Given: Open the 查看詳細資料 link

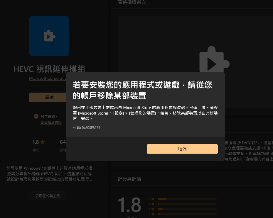Looking at the screenshot, I should point(51,123).
